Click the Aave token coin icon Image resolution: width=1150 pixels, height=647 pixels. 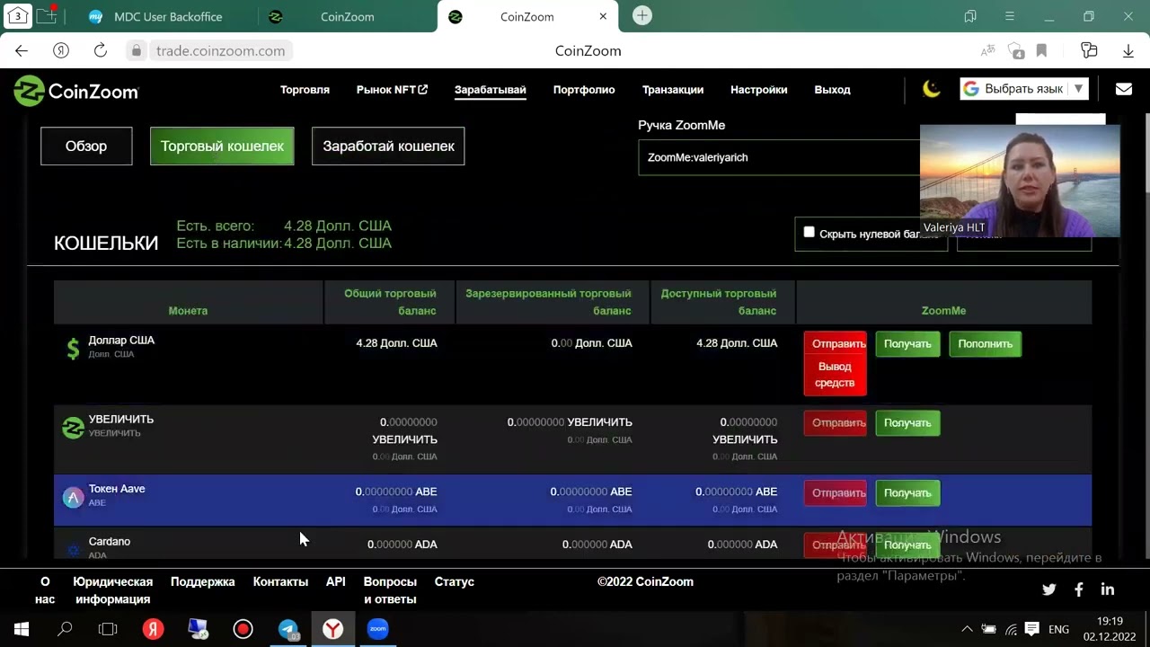(x=73, y=497)
